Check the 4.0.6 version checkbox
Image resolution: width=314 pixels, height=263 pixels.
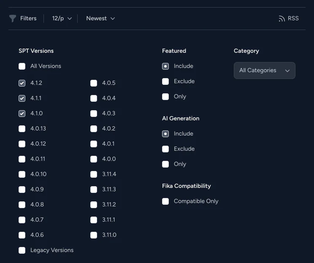(22, 235)
